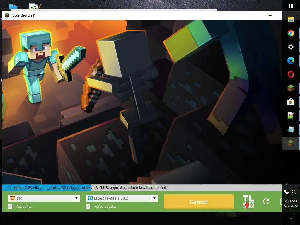
Task: Open the Windows notification center
Action: pyautogui.click(x=291, y=217)
